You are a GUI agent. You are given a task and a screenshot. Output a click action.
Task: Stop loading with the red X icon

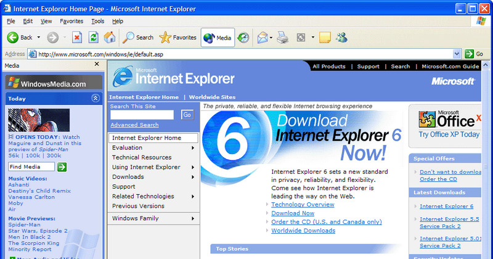pyautogui.click(x=77, y=38)
